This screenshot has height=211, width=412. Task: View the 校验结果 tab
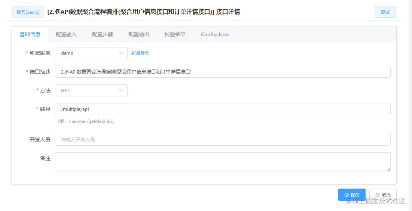pyautogui.click(x=175, y=34)
